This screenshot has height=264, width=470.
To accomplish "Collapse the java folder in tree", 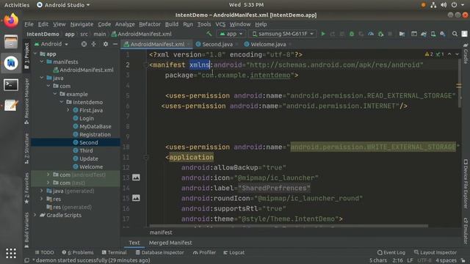I will [x=42, y=78].
